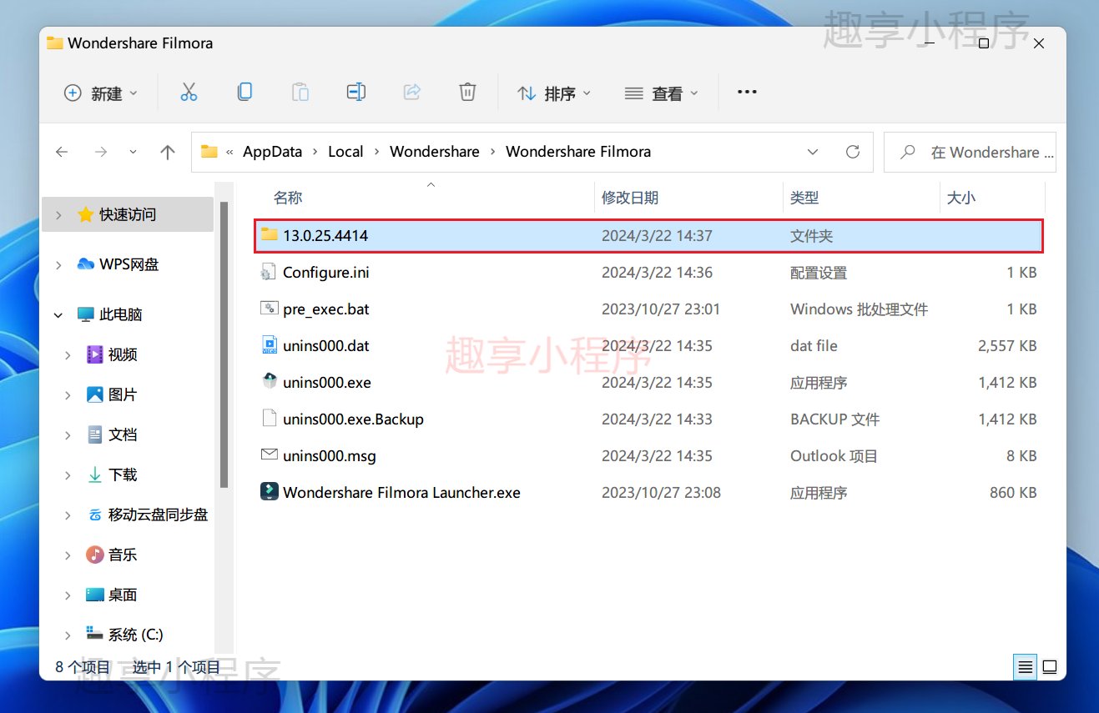
Task: Click Wondershare in the address path
Action: [435, 152]
